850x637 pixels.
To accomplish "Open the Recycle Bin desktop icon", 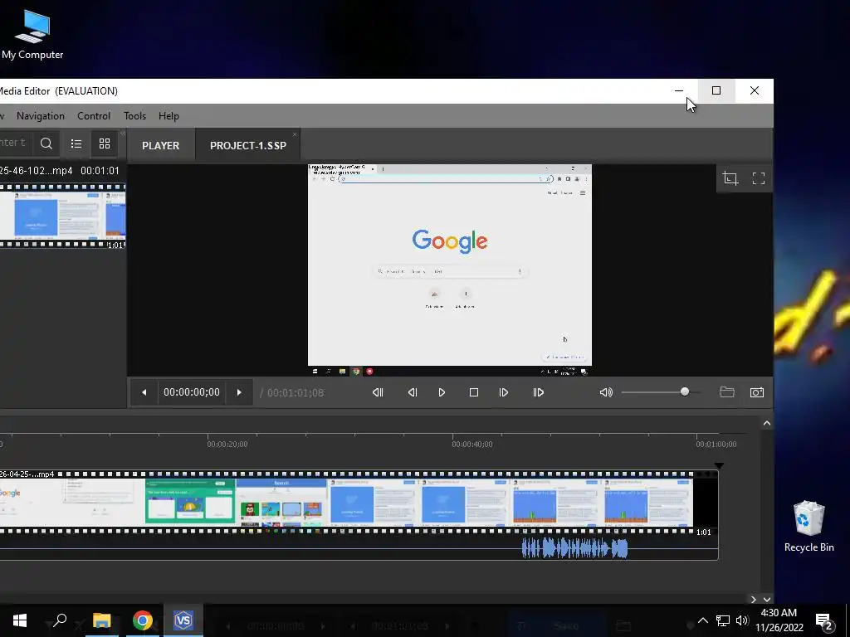I will (x=808, y=527).
